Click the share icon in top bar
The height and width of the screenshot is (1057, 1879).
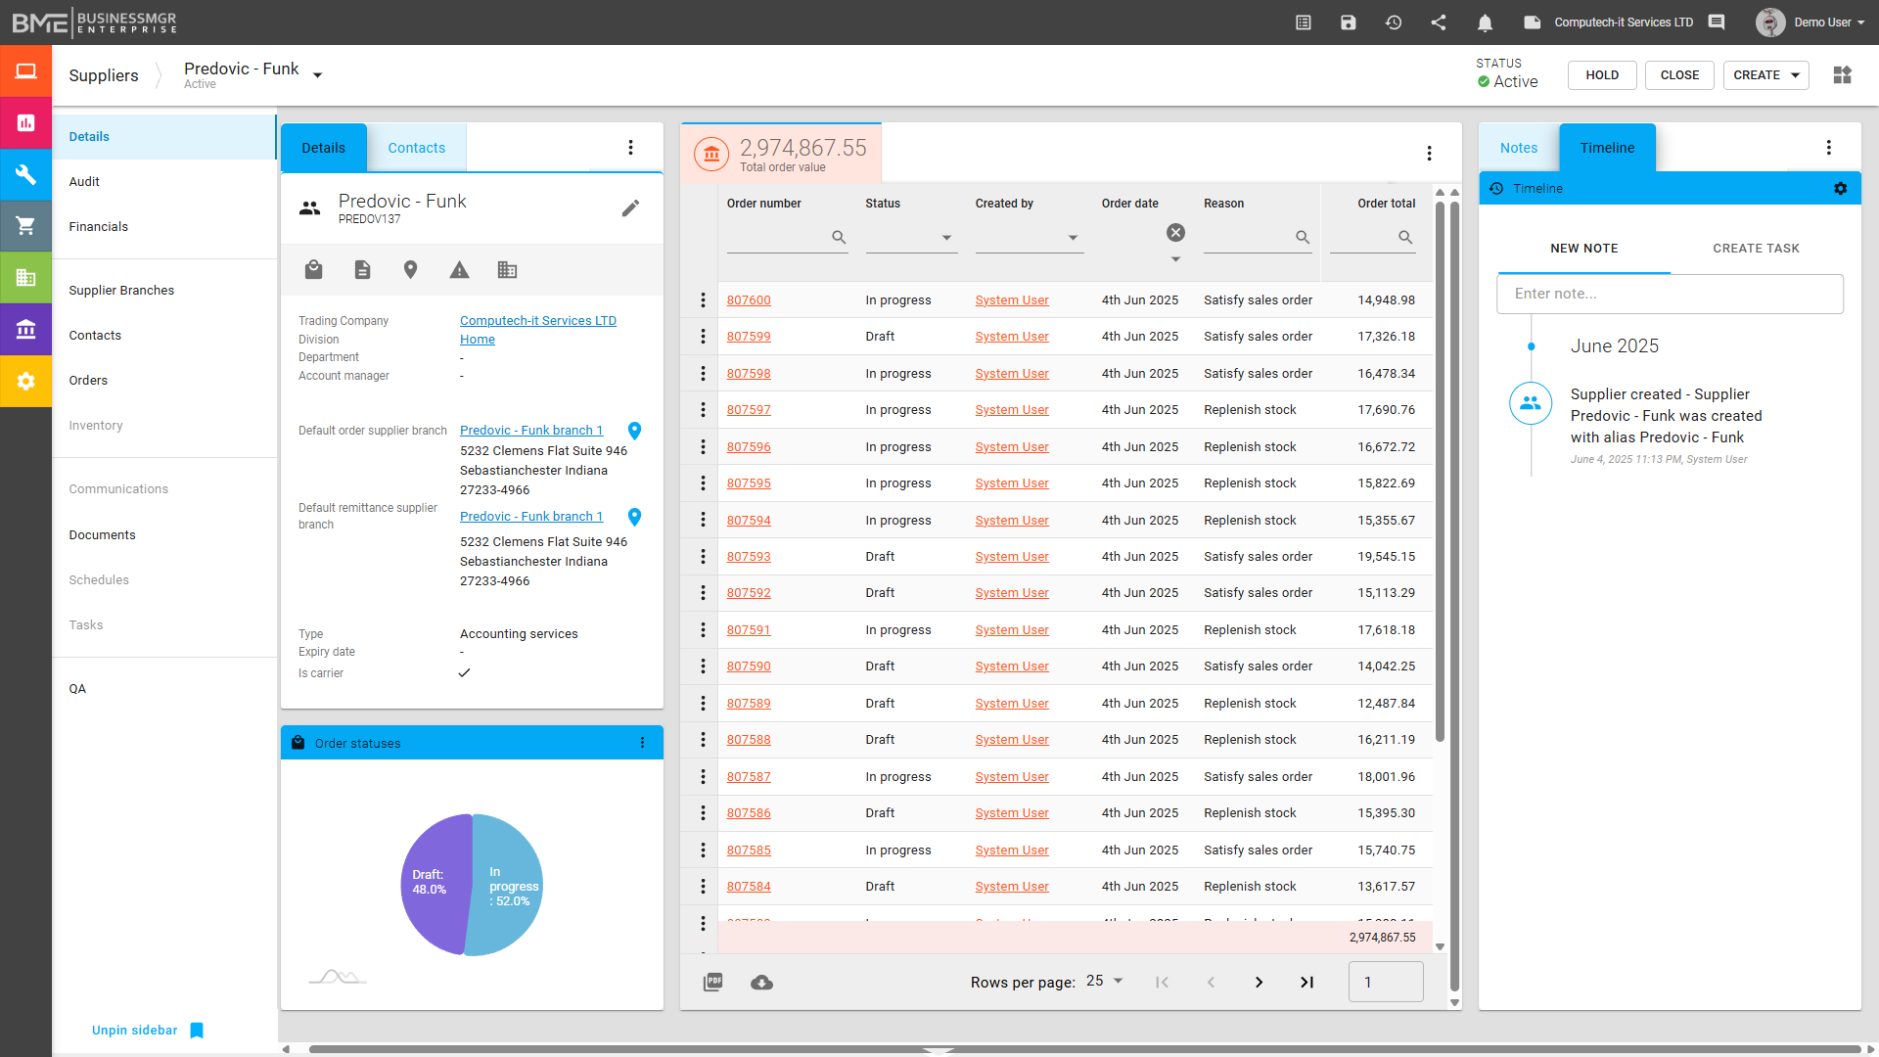1439,23
